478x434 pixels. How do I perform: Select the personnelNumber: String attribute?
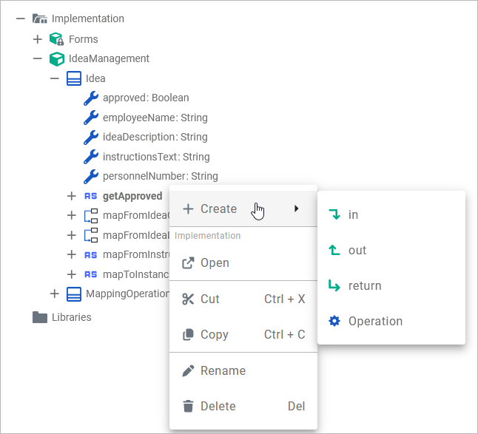(160, 176)
